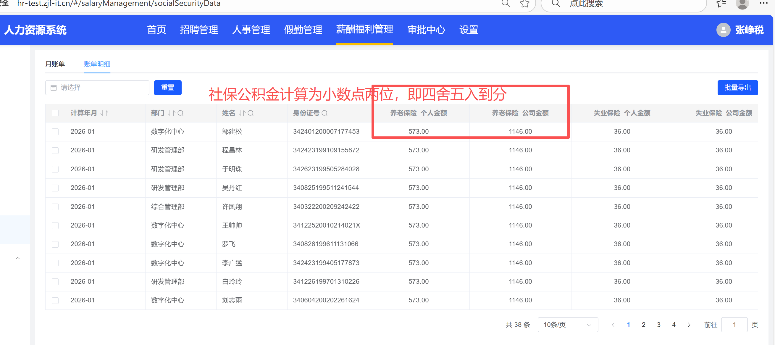This screenshot has height=345, width=775.
Task: Click search icon in 姓名 column header
Action: [251, 113]
